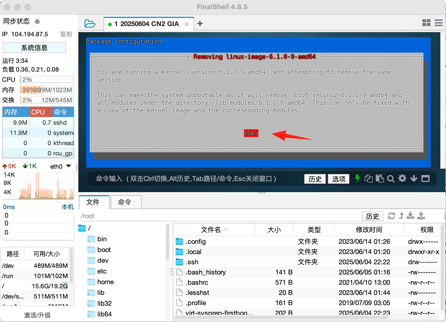
Task: Go up to the parent directory
Action: (401, 216)
